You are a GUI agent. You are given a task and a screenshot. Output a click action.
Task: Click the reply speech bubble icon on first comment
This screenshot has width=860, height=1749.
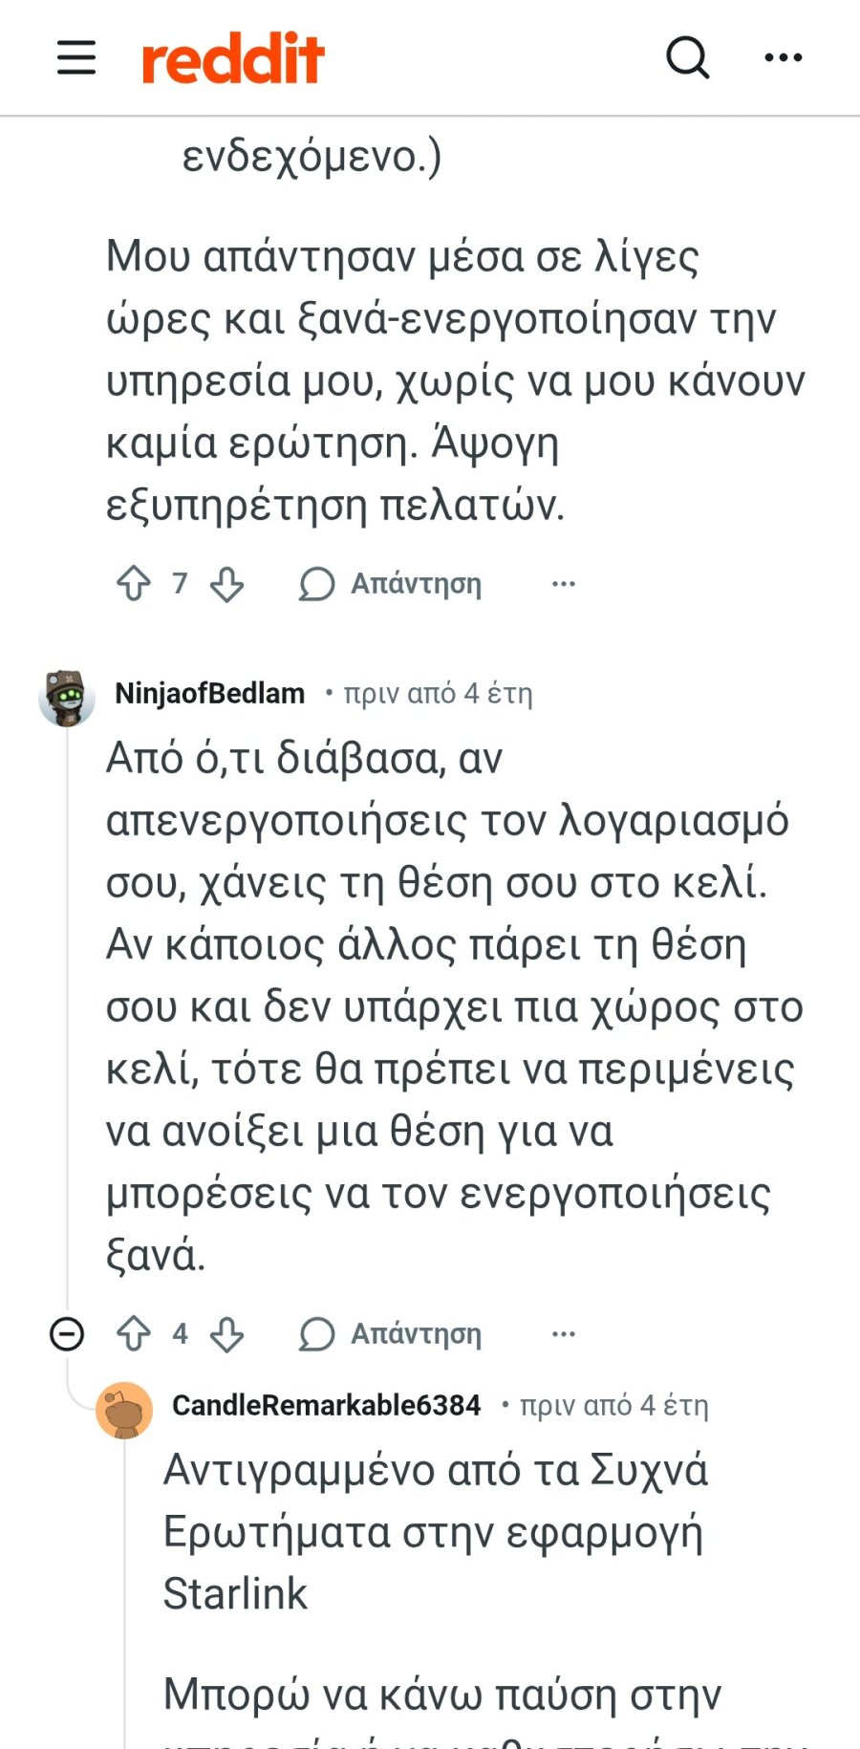(317, 582)
